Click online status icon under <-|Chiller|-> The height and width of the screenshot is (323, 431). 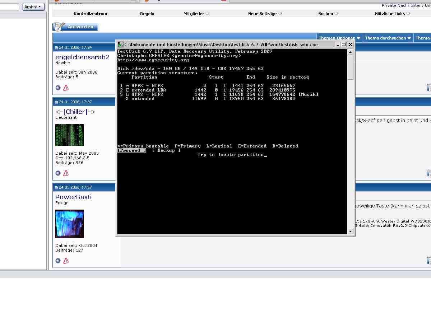coord(58,173)
